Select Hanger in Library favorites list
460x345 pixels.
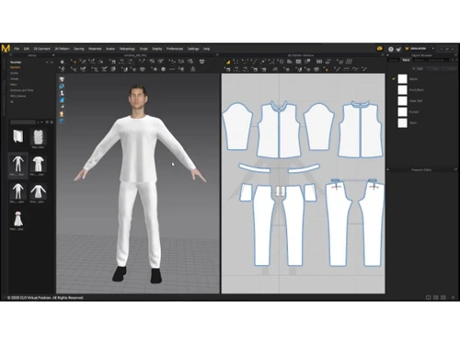14,79
